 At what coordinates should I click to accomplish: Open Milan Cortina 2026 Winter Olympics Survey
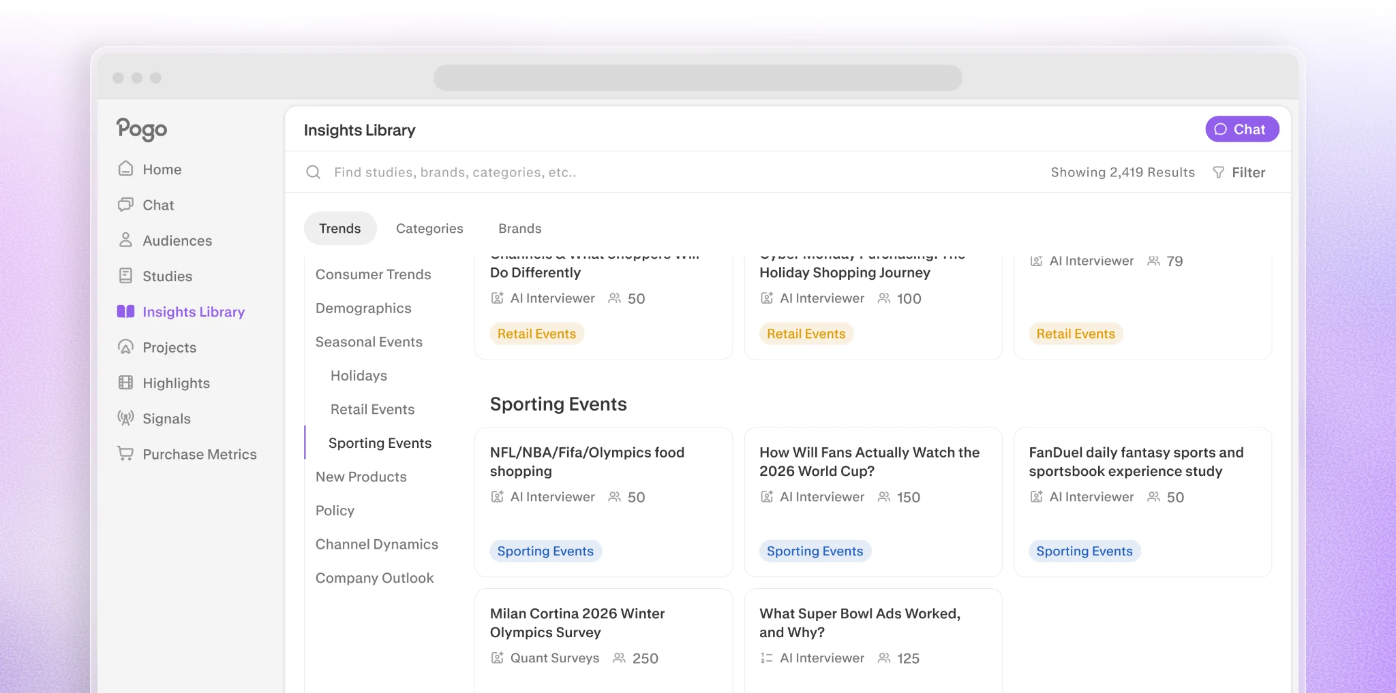tap(604, 641)
